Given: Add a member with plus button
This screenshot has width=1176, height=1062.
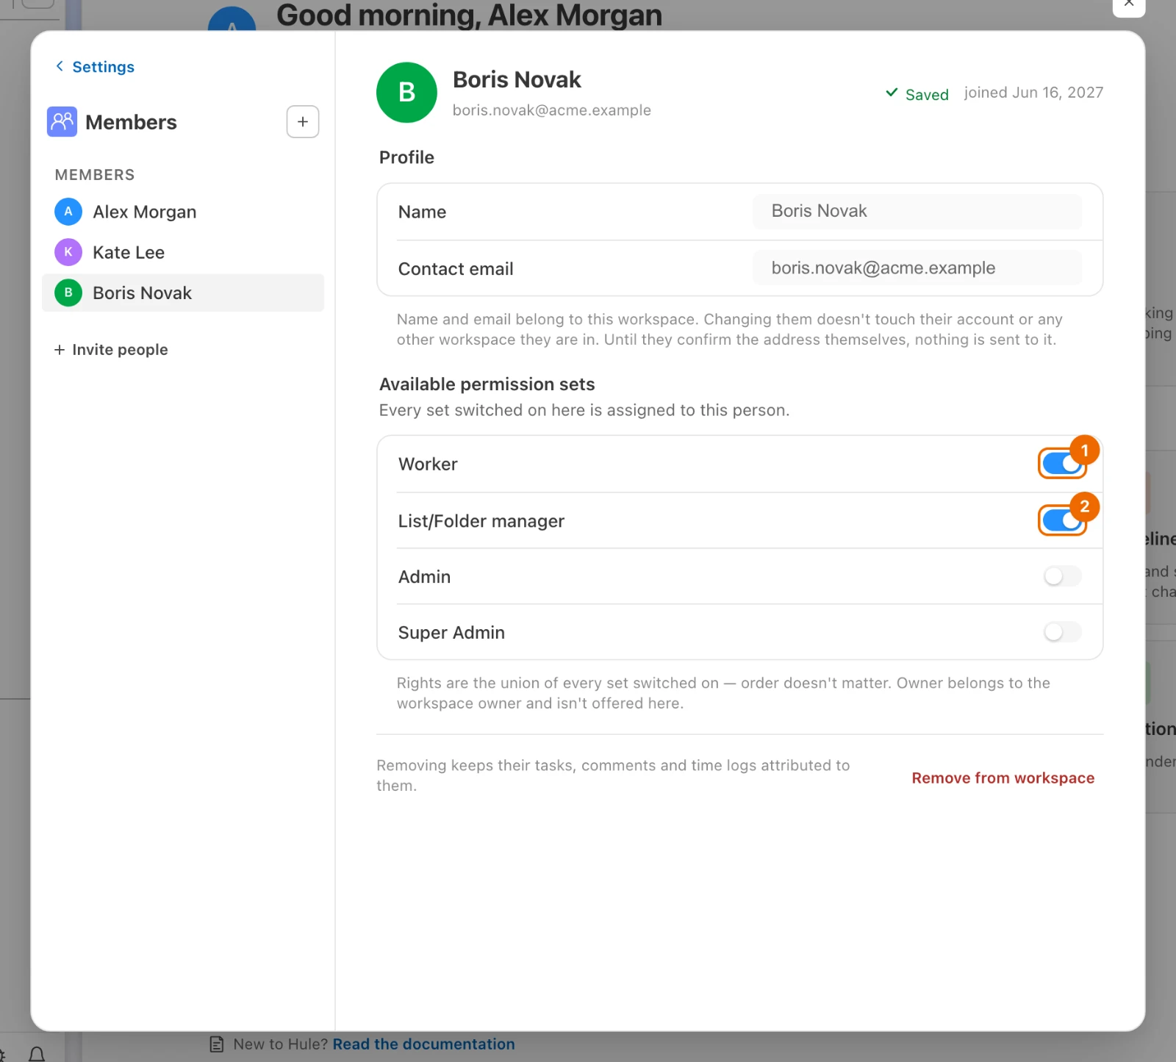Looking at the screenshot, I should point(303,122).
